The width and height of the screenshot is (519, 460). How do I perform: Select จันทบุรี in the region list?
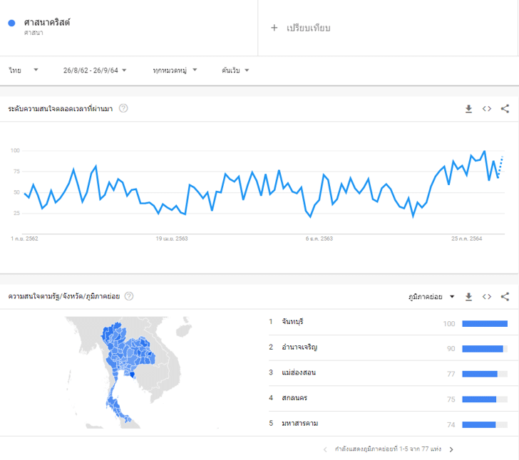tap(293, 322)
